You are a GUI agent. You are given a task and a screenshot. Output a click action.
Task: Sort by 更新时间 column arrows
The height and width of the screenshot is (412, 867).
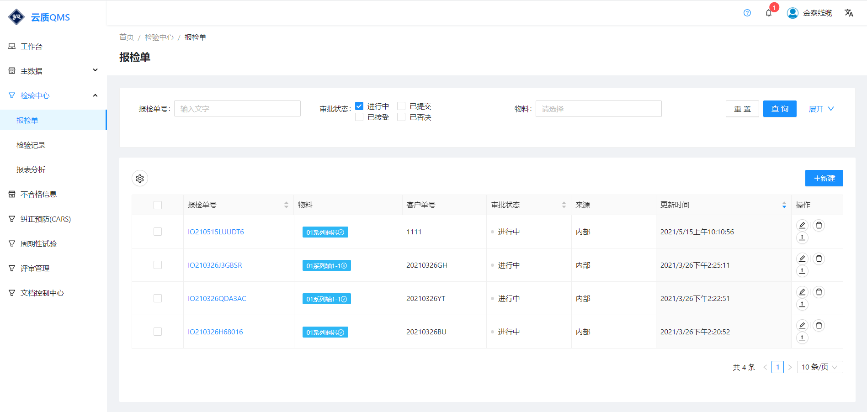[x=784, y=205]
